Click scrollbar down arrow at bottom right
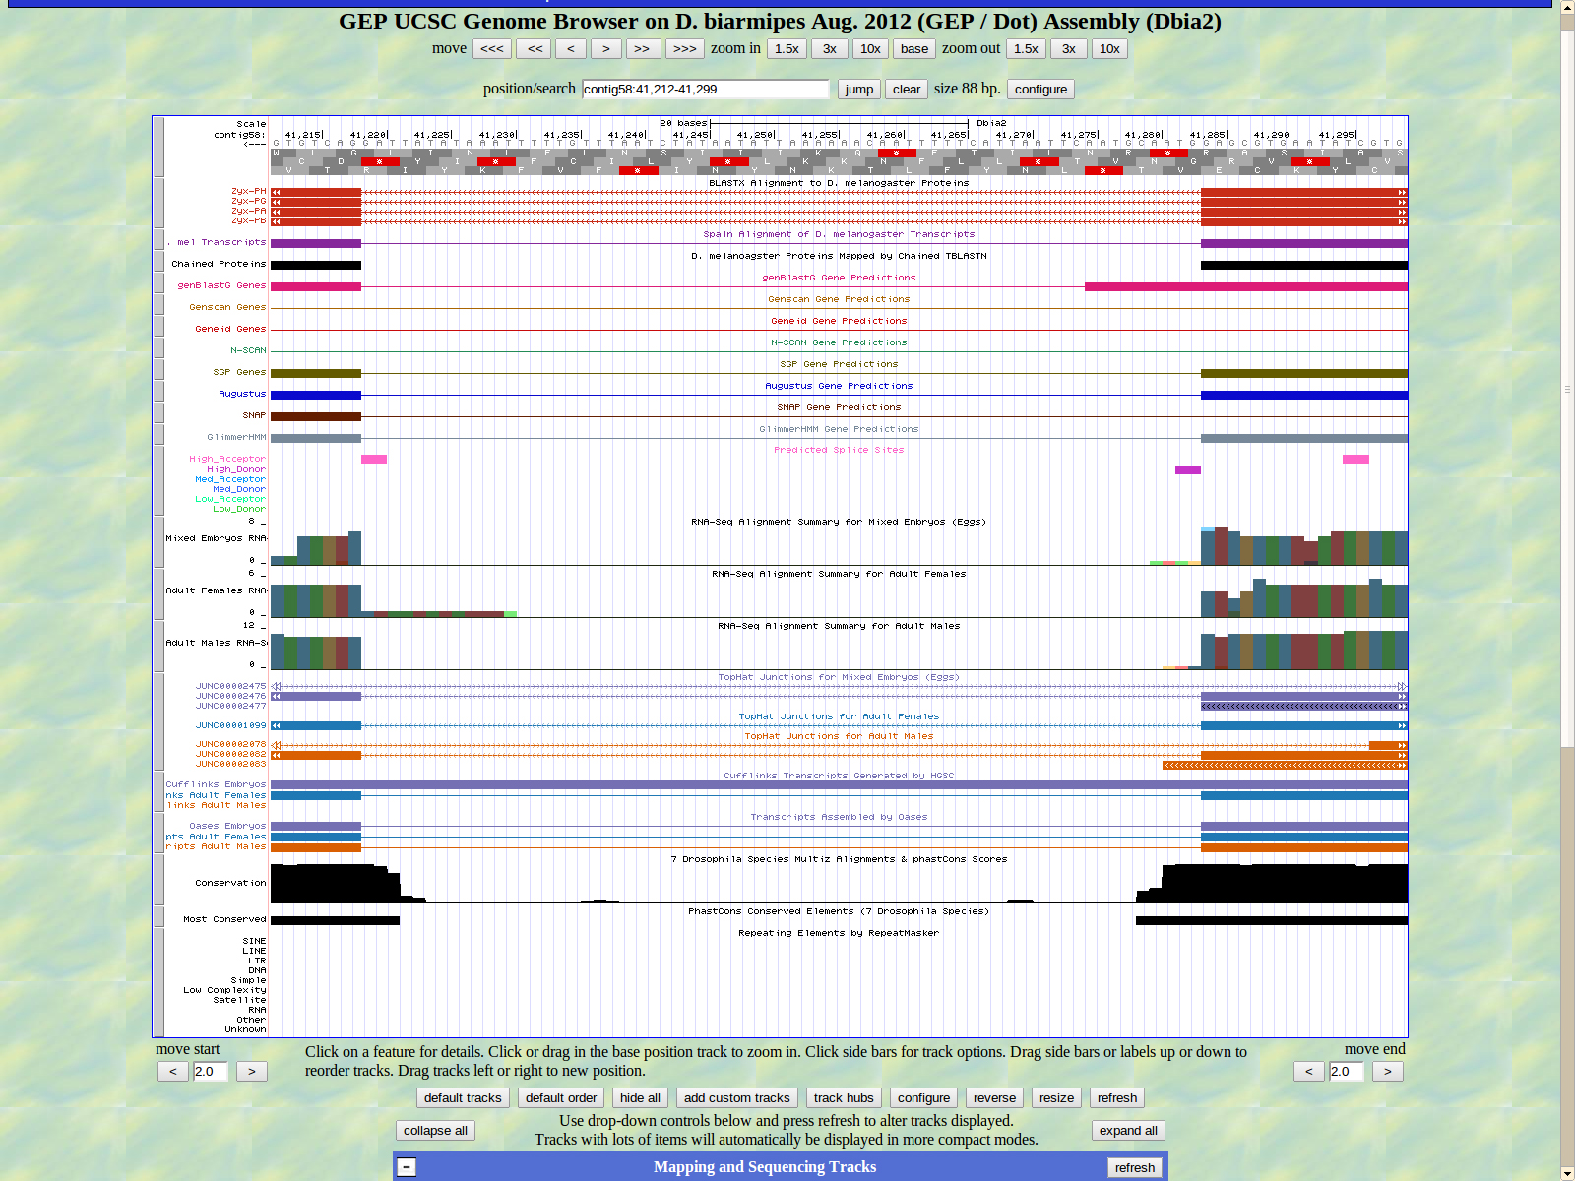Viewport: 1575px width, 1181px height. tap(1567, 1173)
